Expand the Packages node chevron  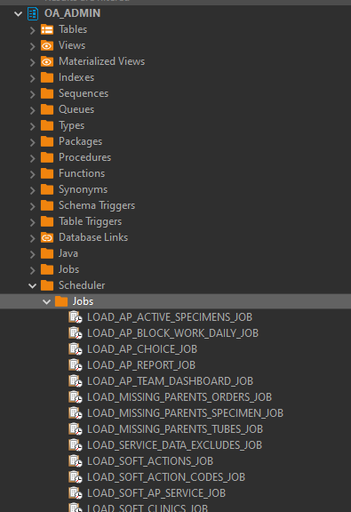(32, 142)
